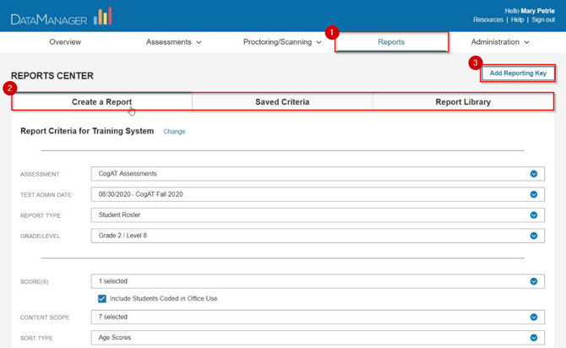This screenshot has height=348, width=566.
Task: Open the Report Type dropdown showing Student Roster
Action: pos(318,215)
